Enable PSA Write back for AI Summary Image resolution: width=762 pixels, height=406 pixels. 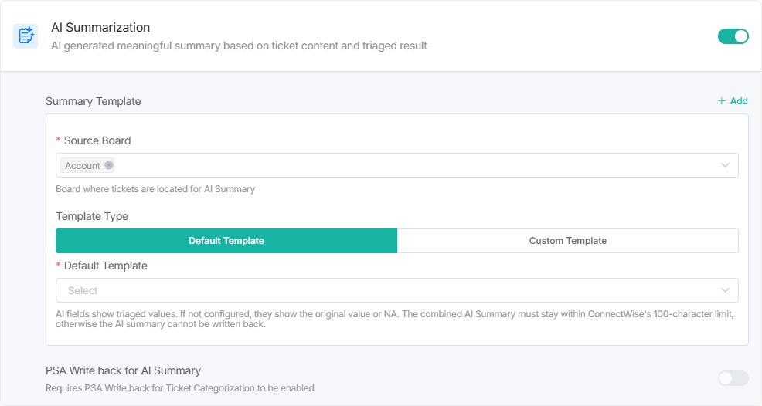733,378
